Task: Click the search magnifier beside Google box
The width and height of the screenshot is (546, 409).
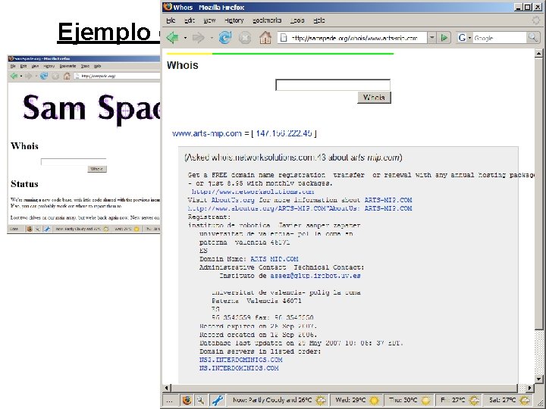Action: tap(532, 38)
